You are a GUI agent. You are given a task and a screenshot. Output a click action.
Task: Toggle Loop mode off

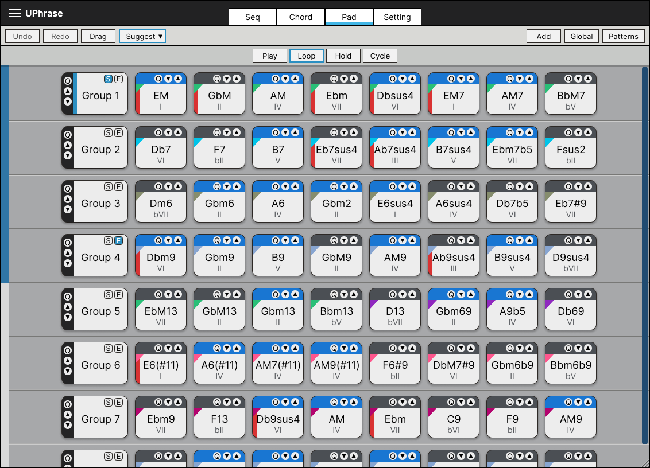click(307, 56)
